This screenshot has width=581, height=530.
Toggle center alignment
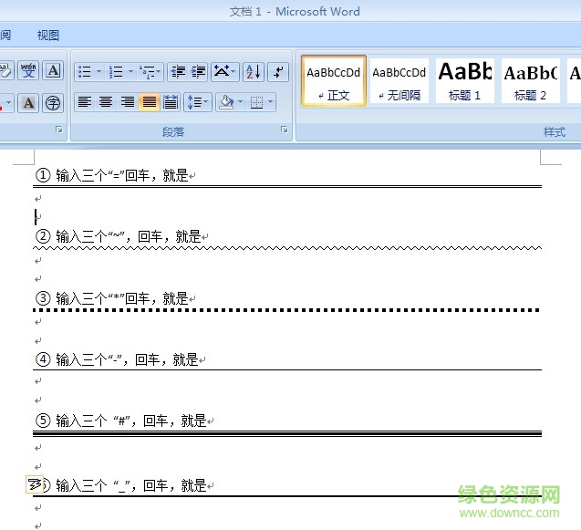coord(106,102)
